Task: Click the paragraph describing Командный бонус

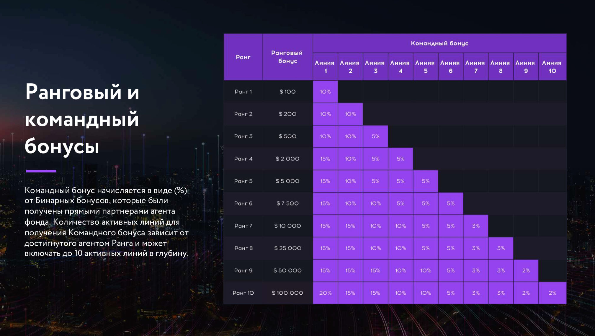Action: pos(106,222)
